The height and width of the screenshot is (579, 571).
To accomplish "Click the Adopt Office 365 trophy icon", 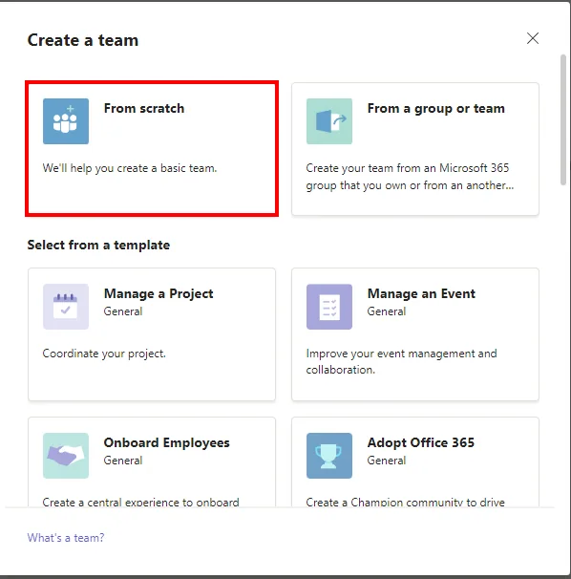I will pyautogui.click(x=329, y=456).
